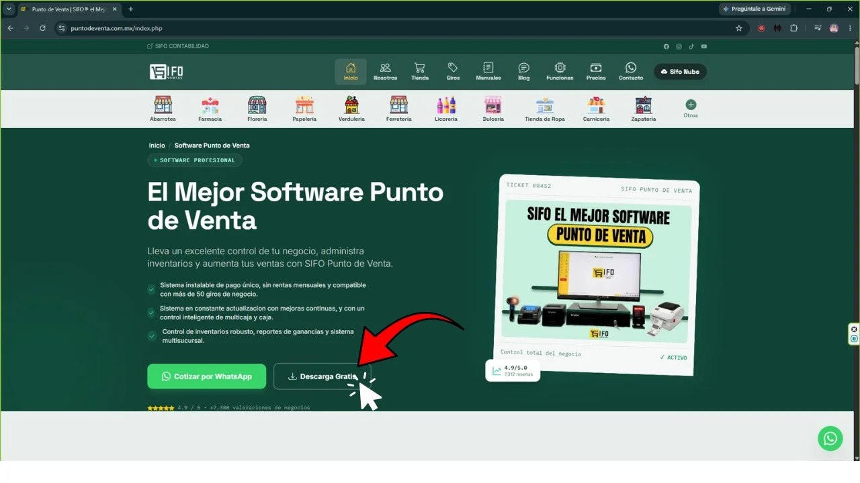View site information icon in address bar

tap(62, 28)
